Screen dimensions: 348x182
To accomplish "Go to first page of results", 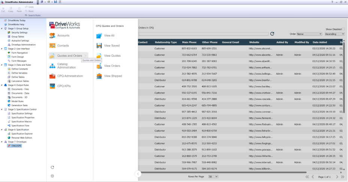I will point(307,177).
